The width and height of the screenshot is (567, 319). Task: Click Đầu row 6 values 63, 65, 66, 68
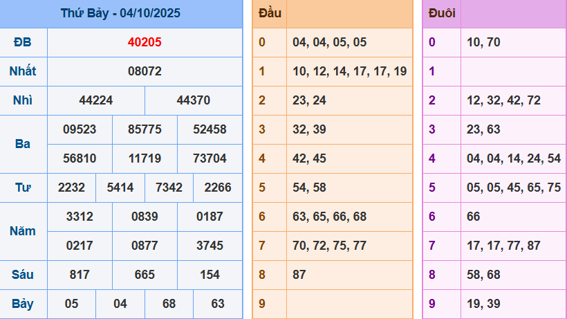(x=329, y=217)
